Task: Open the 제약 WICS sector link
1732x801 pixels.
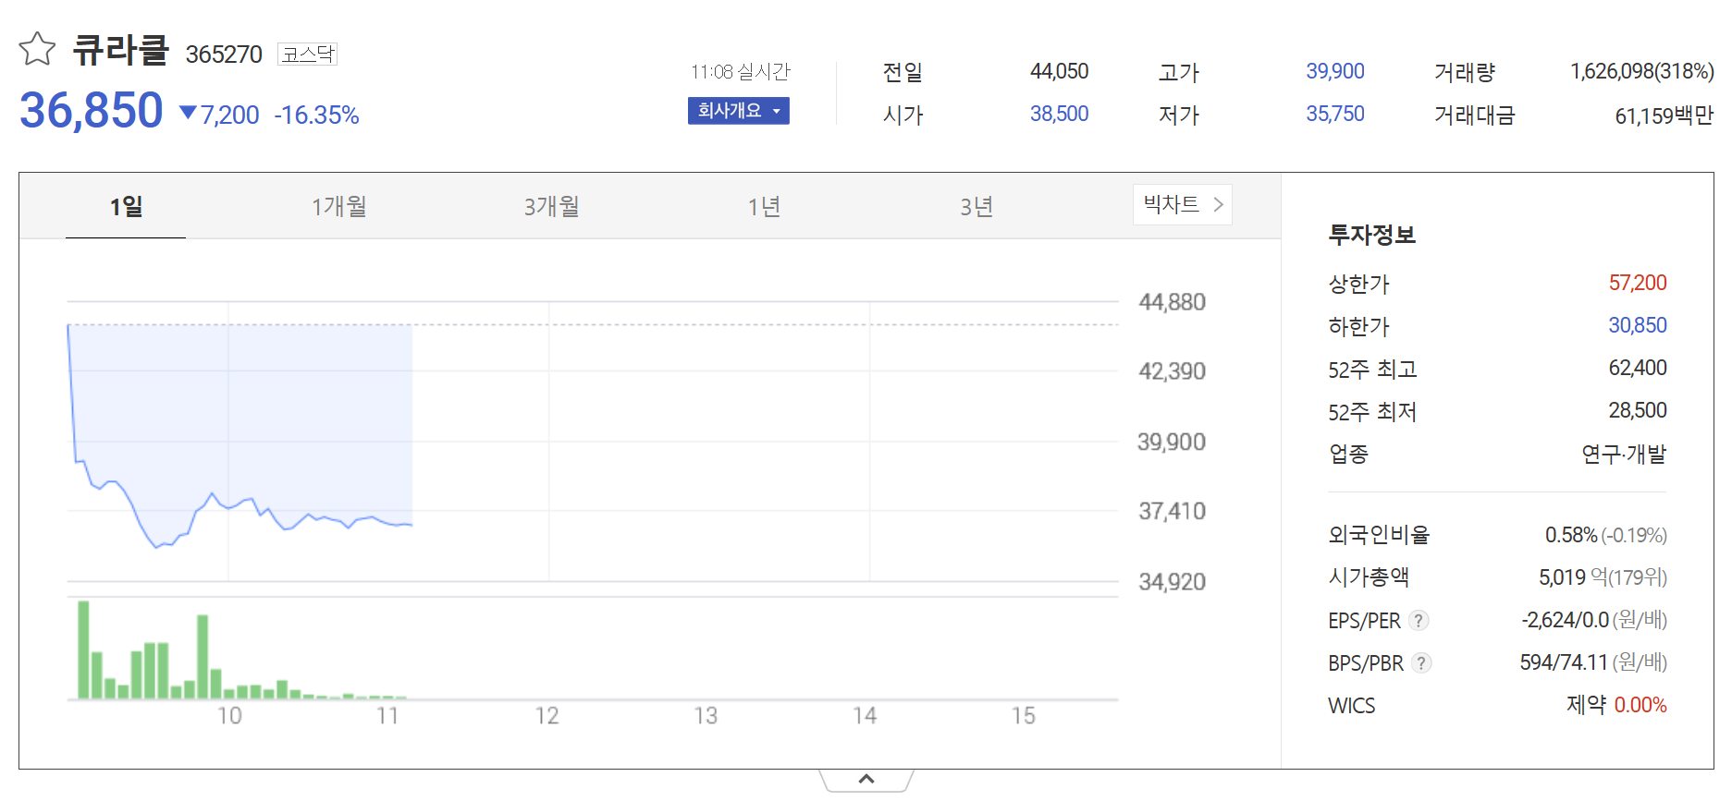Action: 1586,705
